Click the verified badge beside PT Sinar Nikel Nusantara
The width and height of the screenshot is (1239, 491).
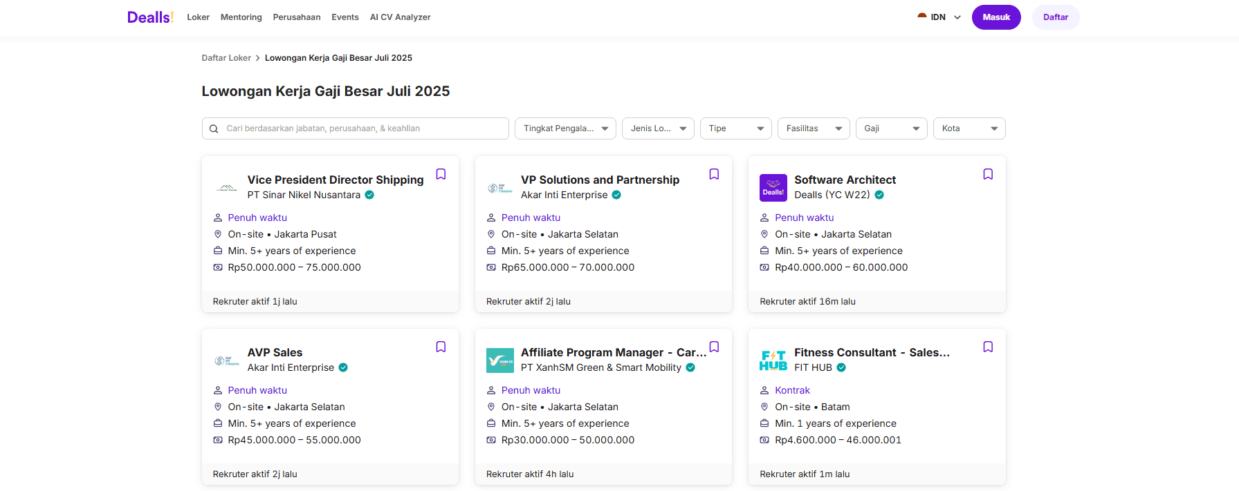369,195
